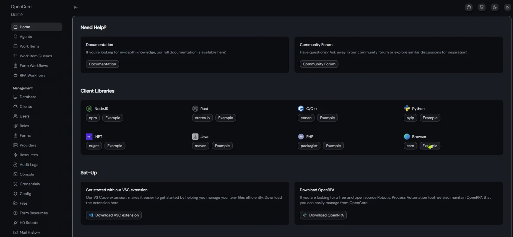The height and width of the screenshot is (237, 513).
Task: Download the VSC extension
Action: [114, 215]
